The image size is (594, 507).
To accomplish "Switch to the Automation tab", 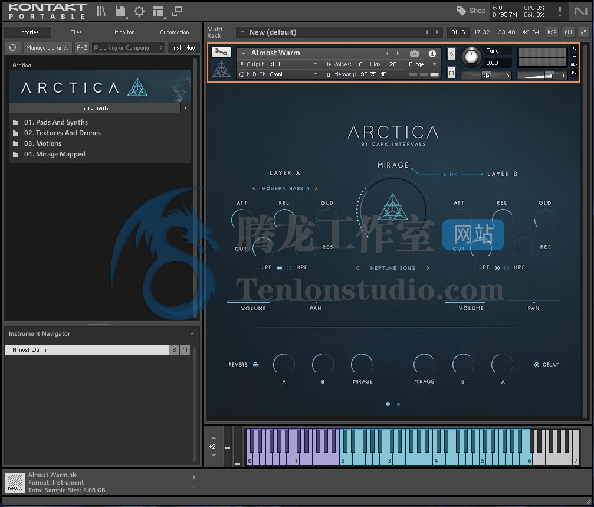I will (x=174, y=32).
